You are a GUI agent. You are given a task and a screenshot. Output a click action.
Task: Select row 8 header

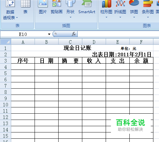click(x=6, y=92)
